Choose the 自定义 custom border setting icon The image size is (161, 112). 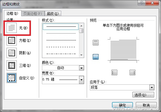coord(12,78)
